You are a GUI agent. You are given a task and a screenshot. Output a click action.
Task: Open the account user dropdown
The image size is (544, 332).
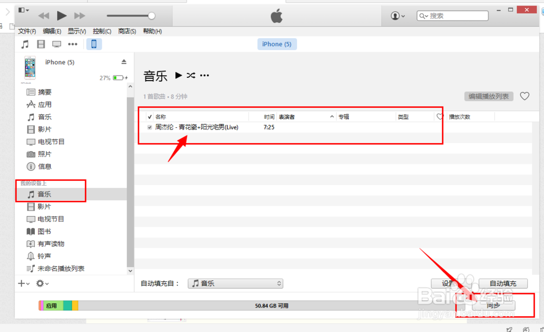[x=398, y=16]
